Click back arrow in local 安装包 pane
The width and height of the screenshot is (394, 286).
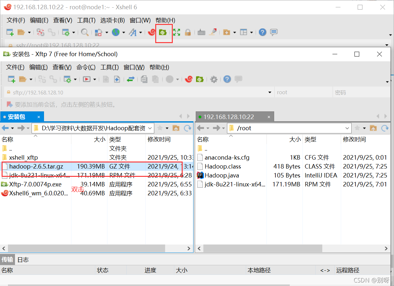(x=5, y=128)
